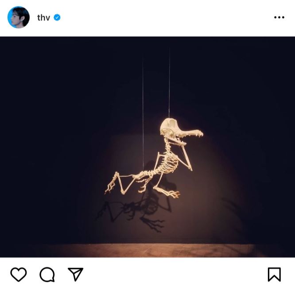This screenshot has width=295, height=287.
Task: Click the skeleton's front webbed foot
Action: pos(167,192)
